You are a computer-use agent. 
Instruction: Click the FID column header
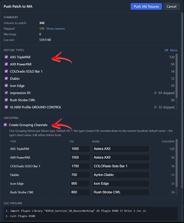coord(72,141)
